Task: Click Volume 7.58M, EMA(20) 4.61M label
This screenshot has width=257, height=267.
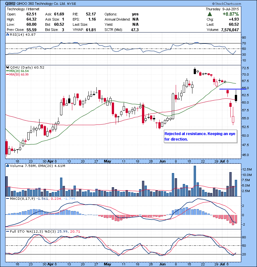Action: 37,166
